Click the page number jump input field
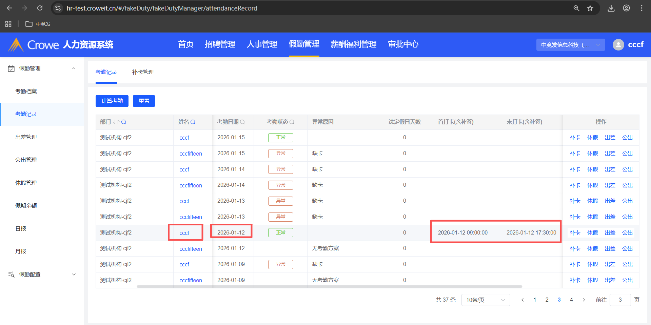The image size is (651, 325). tap(620, 300)
